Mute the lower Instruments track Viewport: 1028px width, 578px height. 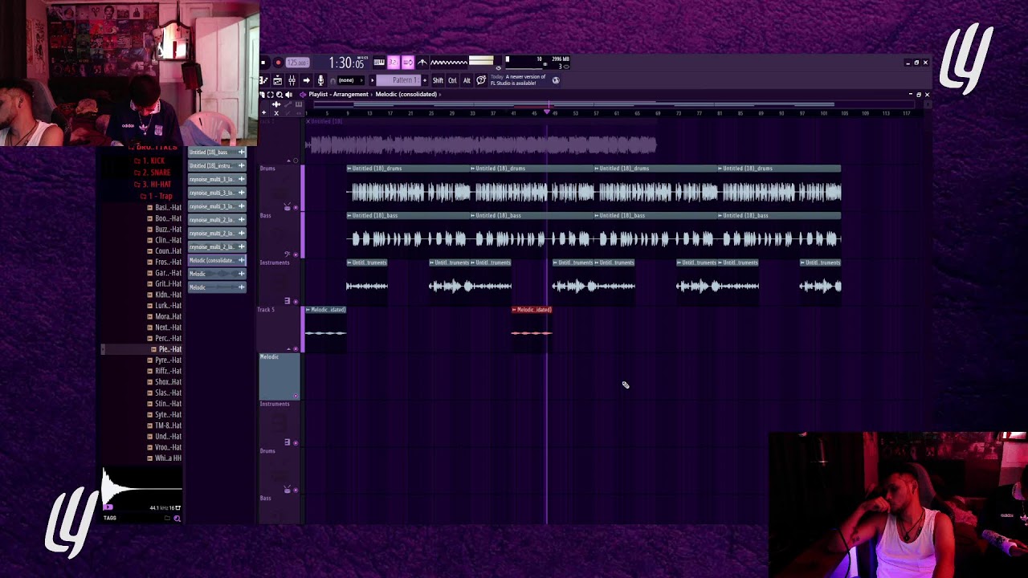296,443
